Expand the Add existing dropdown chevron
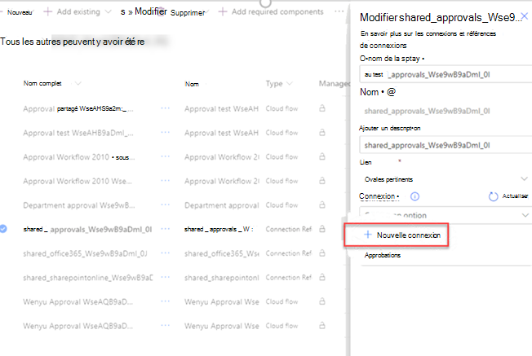The height and width of the screenshot is (356, 532). (x=109, y=12)
